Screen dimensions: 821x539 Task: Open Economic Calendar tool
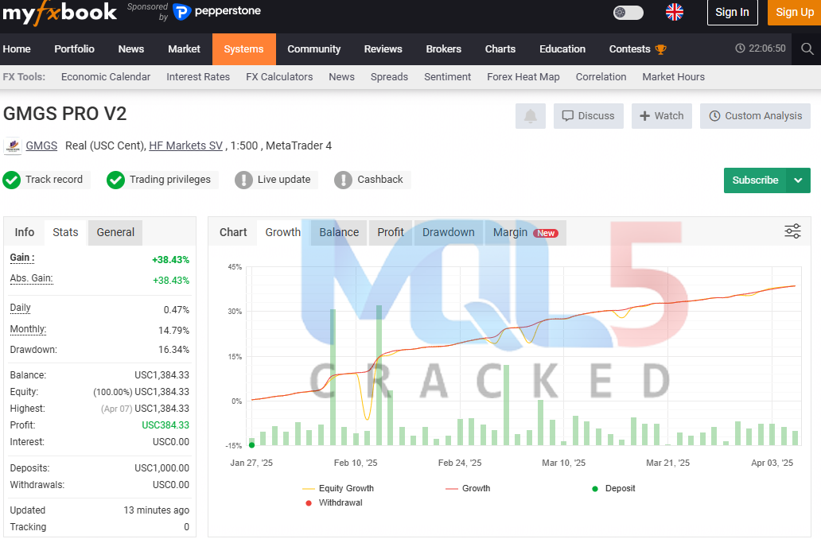106,77
